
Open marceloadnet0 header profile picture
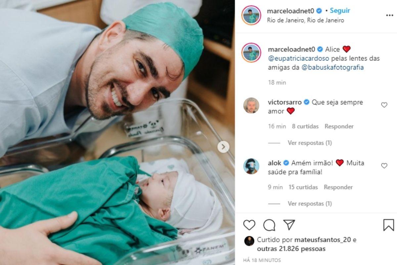click(x=251, y=15)
